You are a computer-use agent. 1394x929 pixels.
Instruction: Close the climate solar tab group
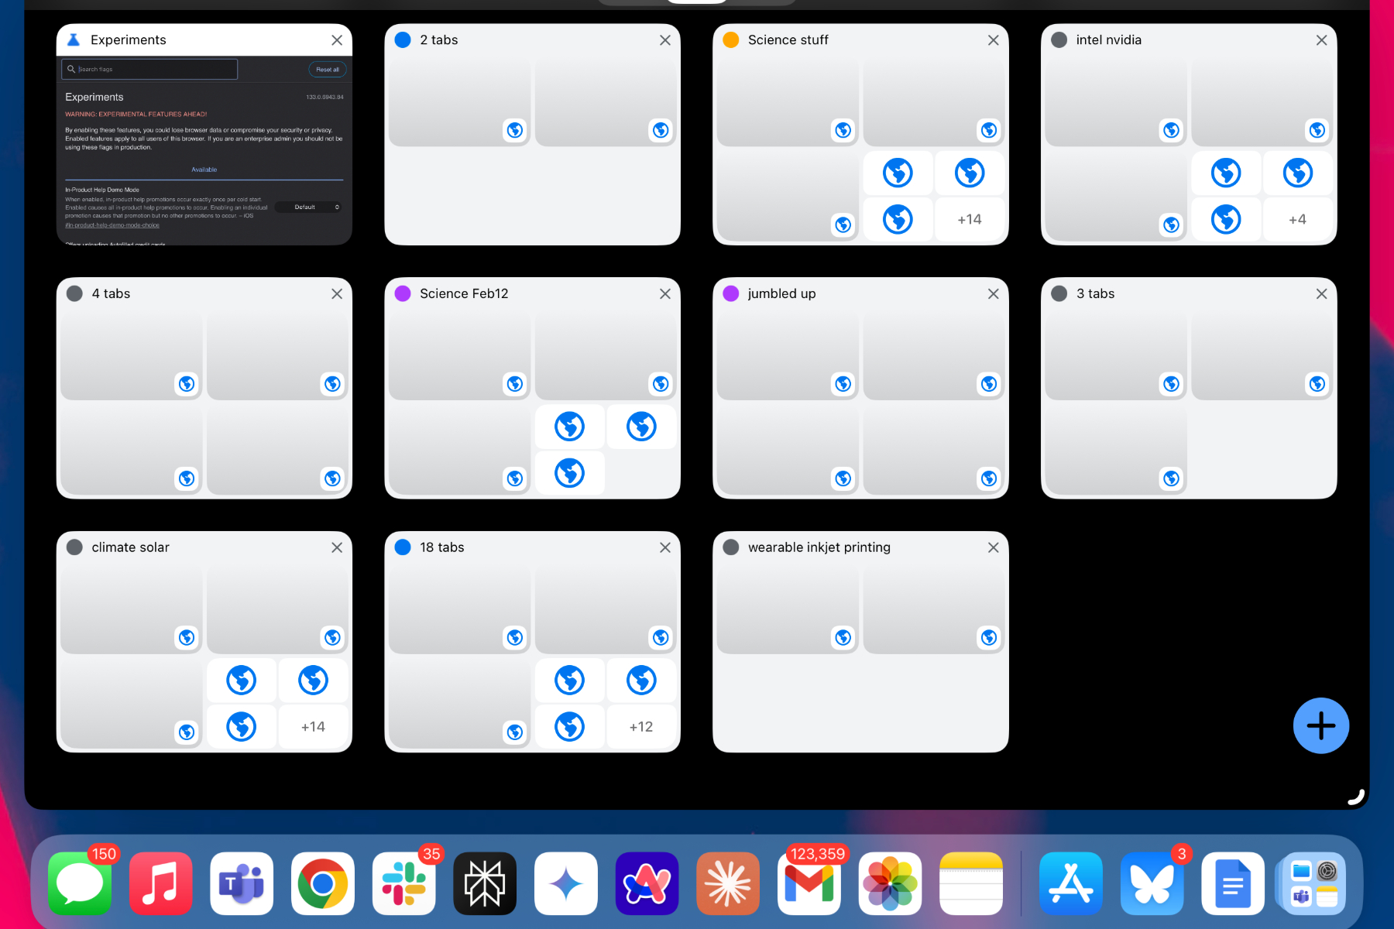click(x=337, y=547)
